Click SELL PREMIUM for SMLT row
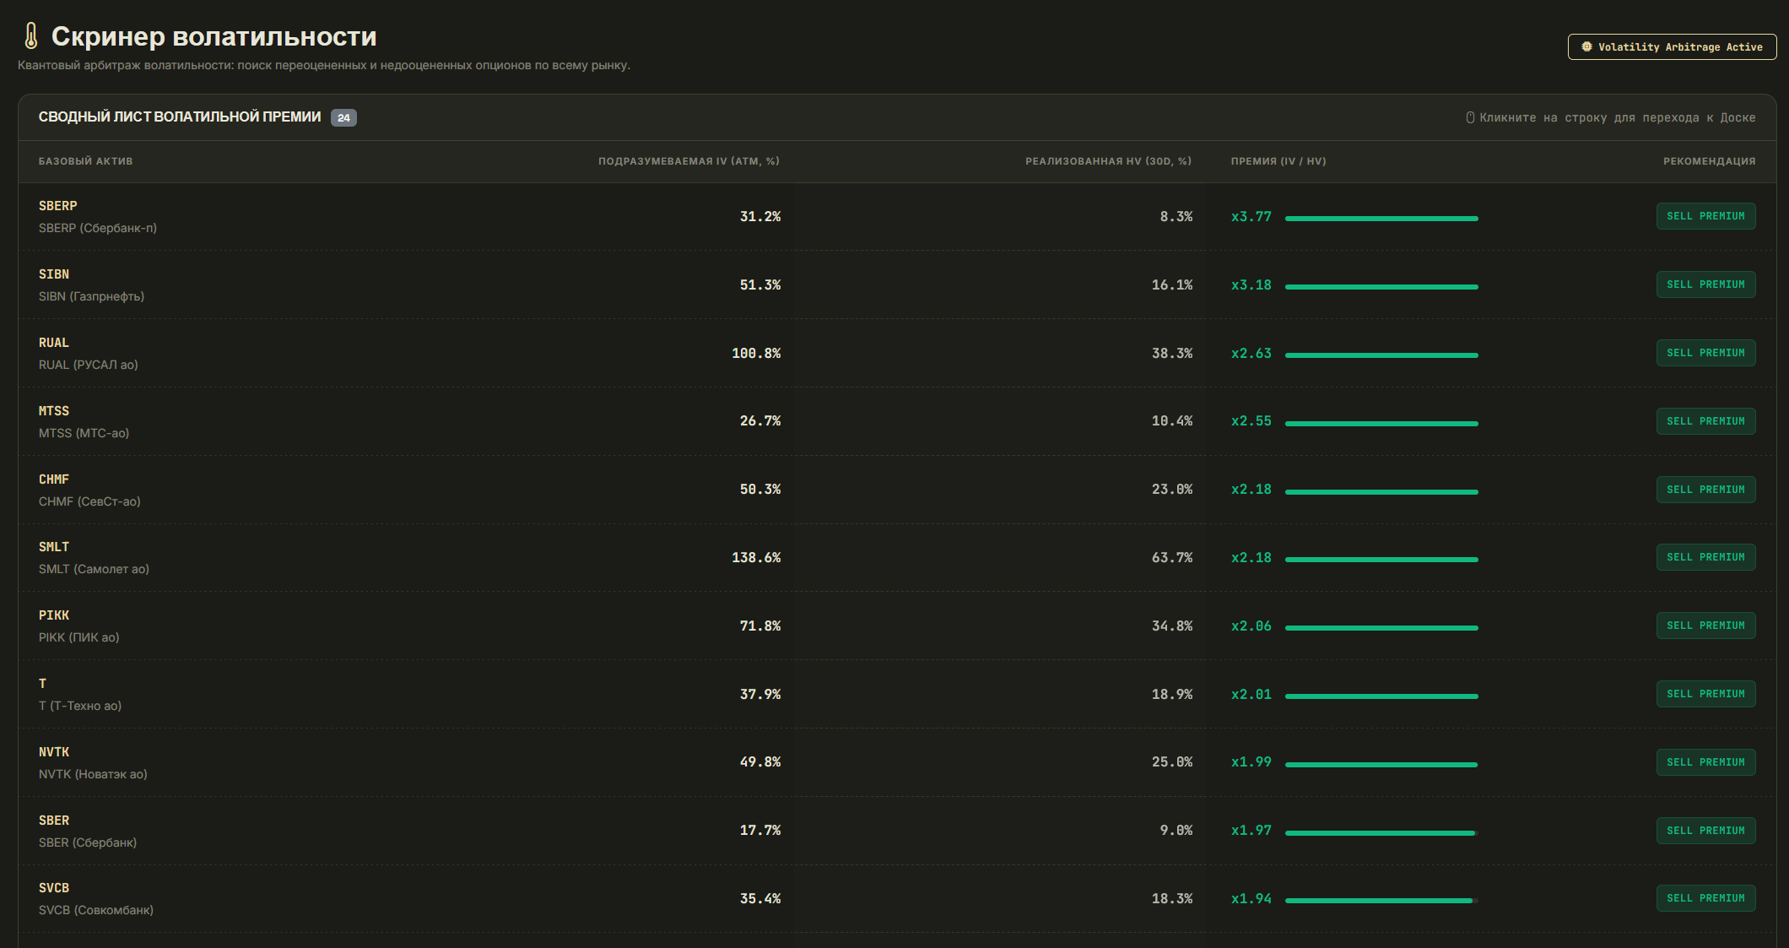The height and width of the screenshot is (948, 1789). pyautogui.click(x=1705, y=557)
